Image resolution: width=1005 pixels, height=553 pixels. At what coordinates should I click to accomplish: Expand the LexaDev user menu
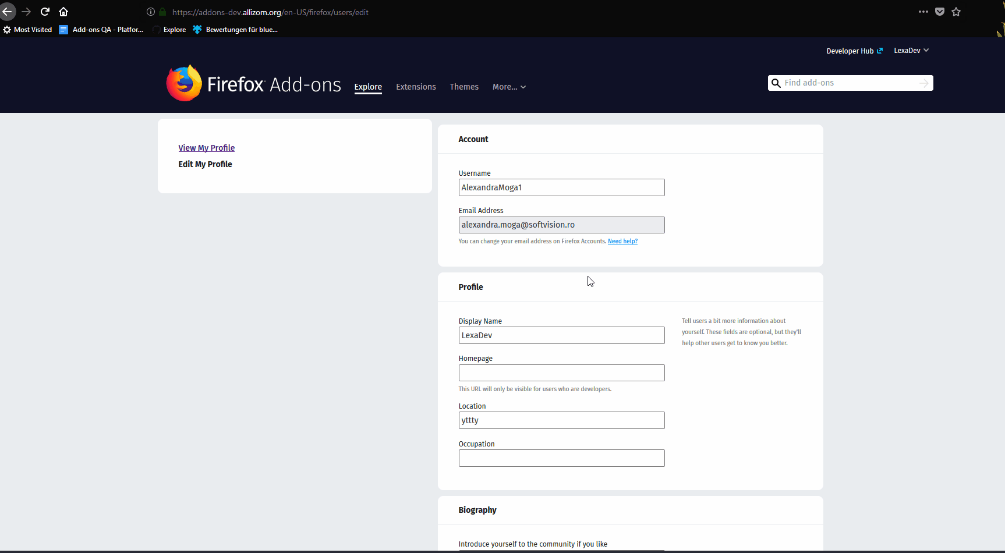click(x=911, y=51)
